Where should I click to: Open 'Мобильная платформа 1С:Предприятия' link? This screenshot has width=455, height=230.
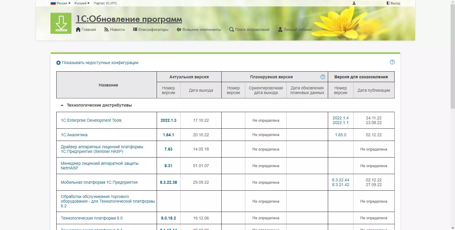click(99, 182)
